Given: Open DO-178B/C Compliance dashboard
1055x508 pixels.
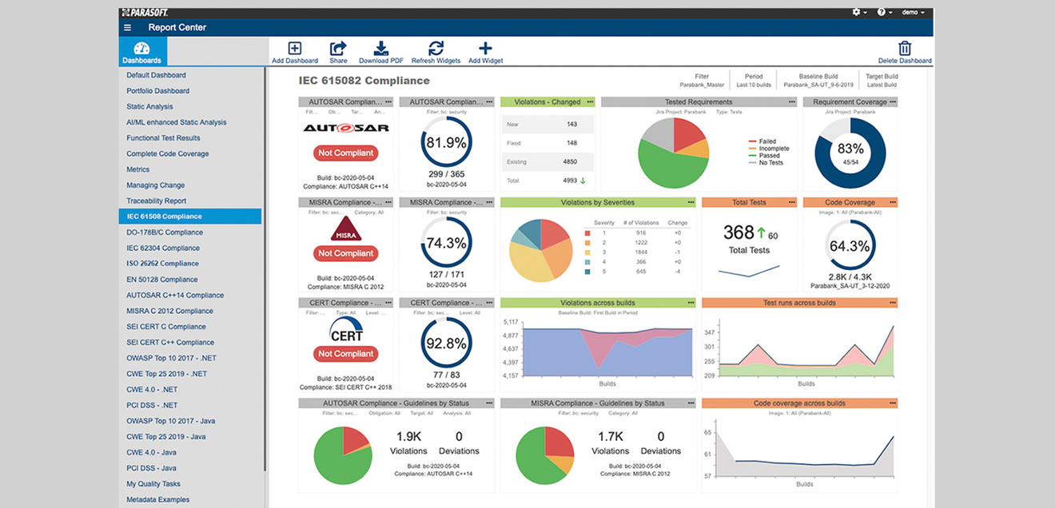Looking at the screenshot, I should [165, 232].
